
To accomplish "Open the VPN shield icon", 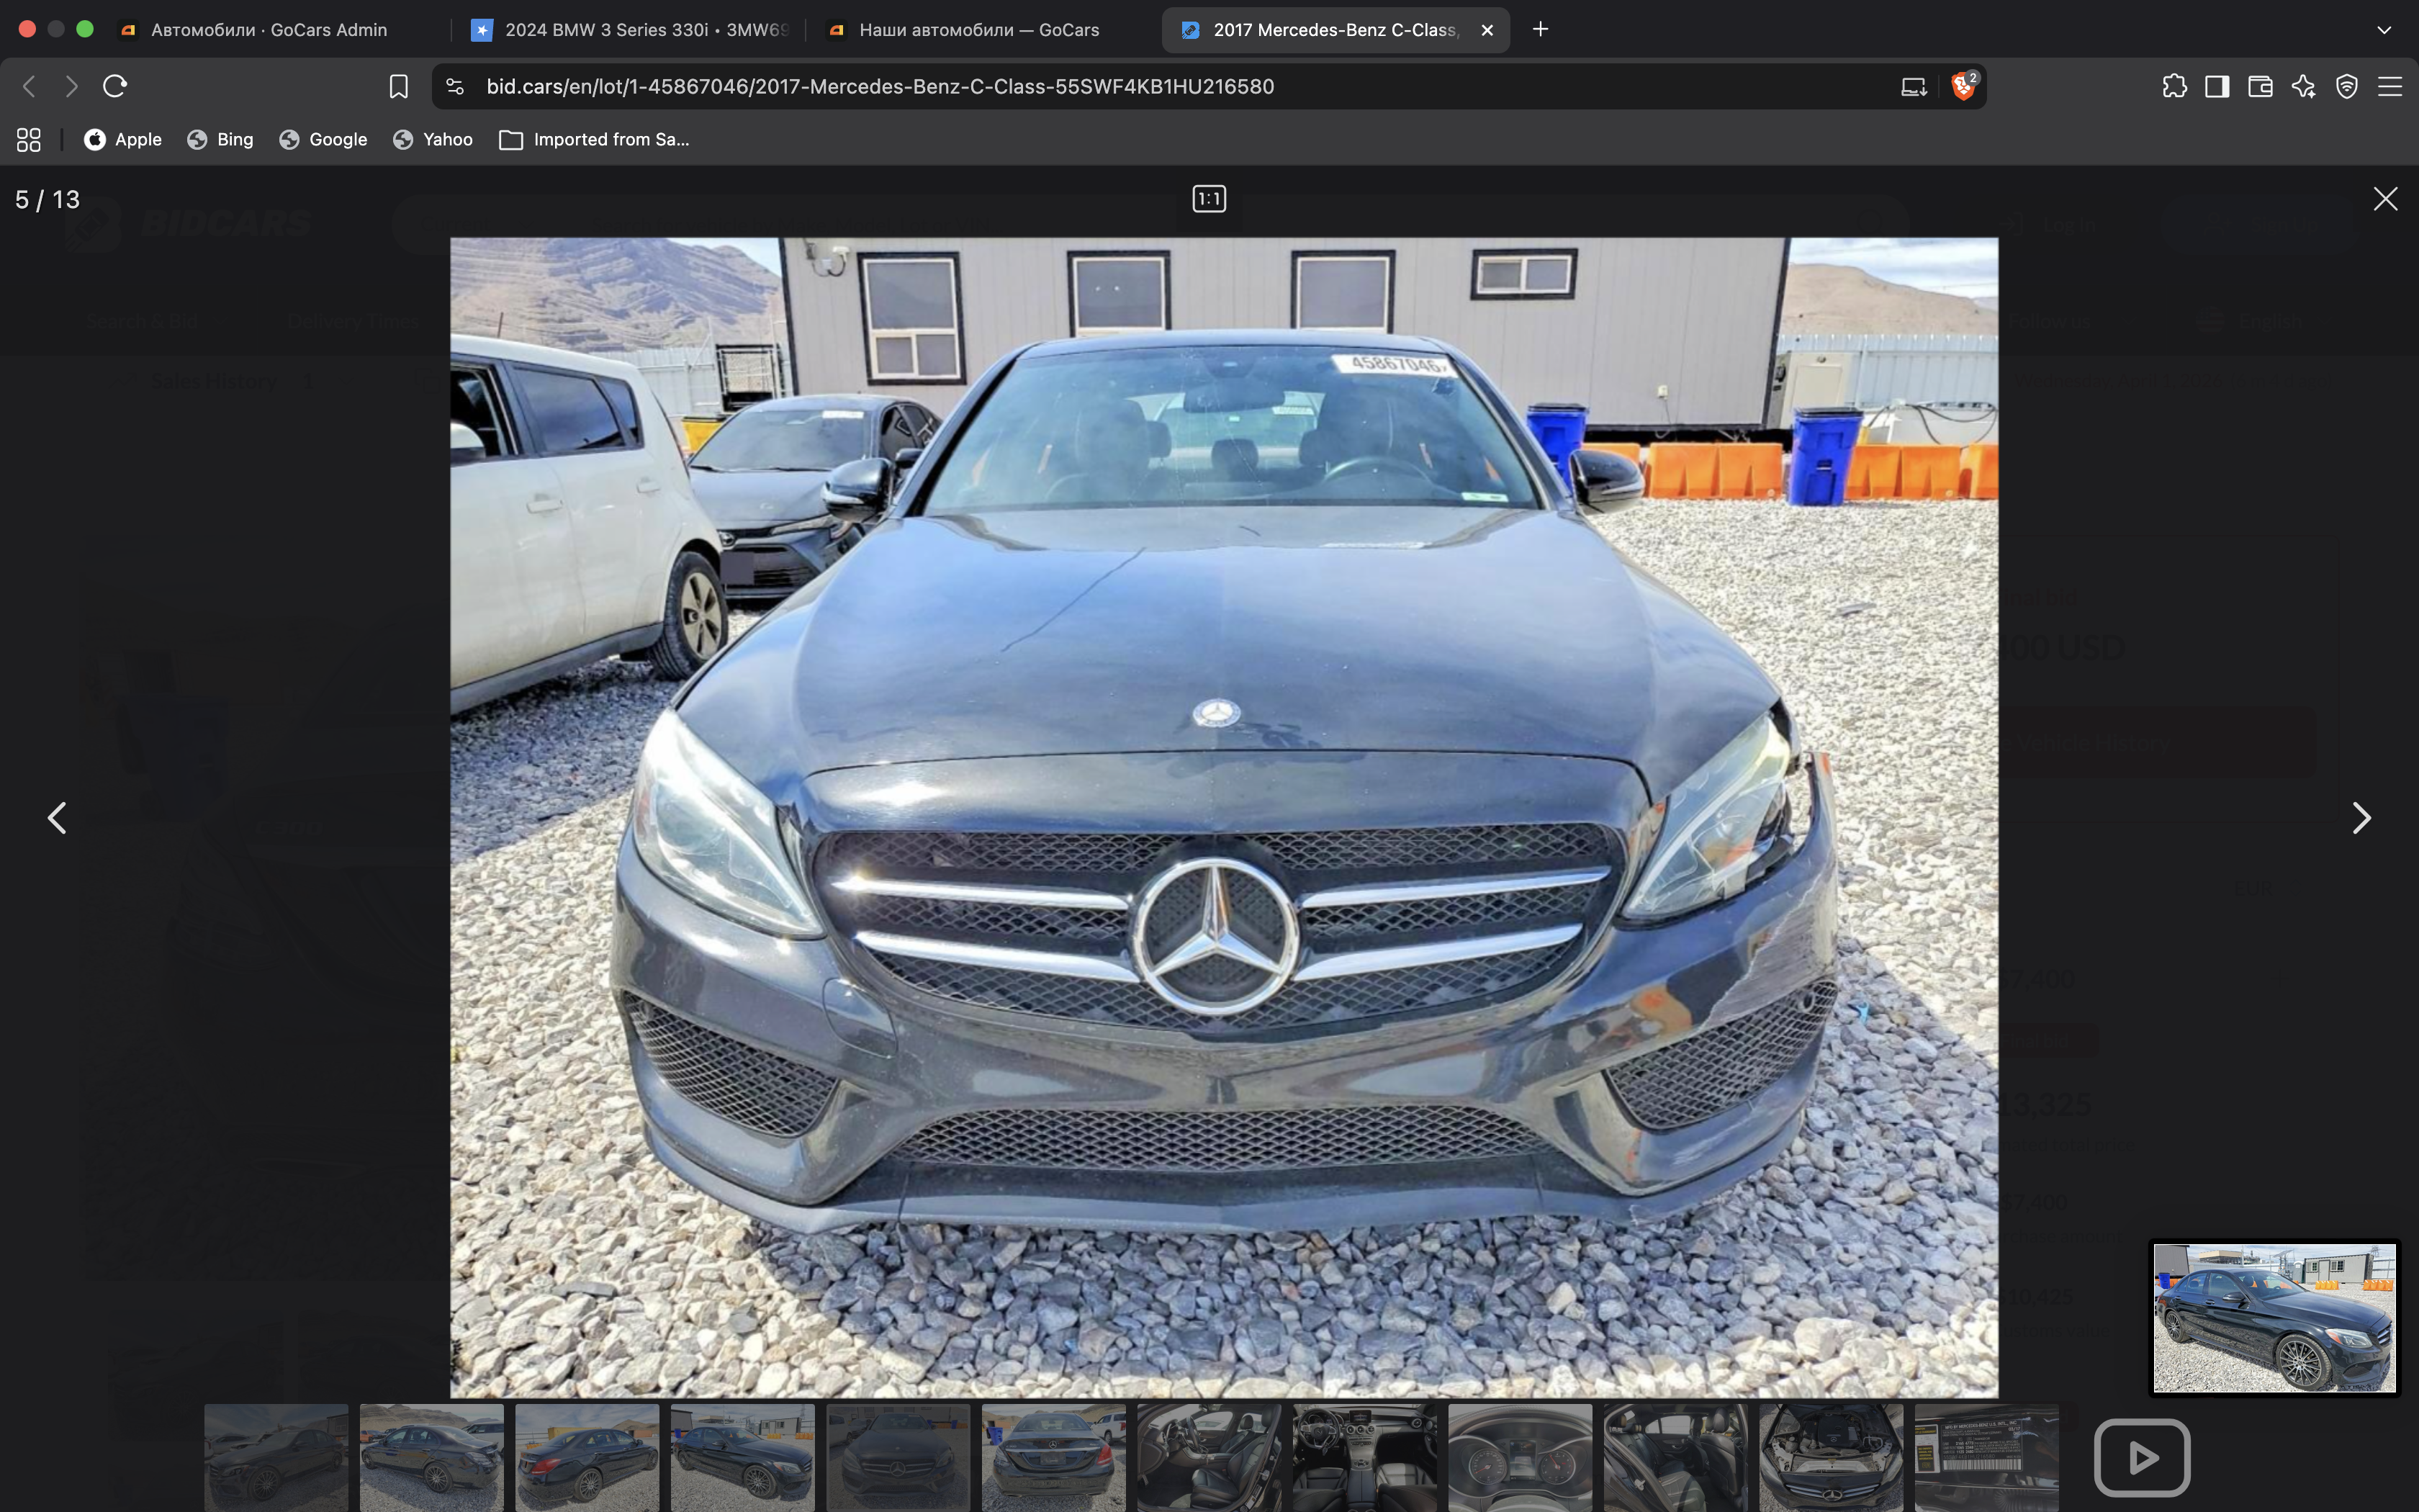I will 2347,87.
